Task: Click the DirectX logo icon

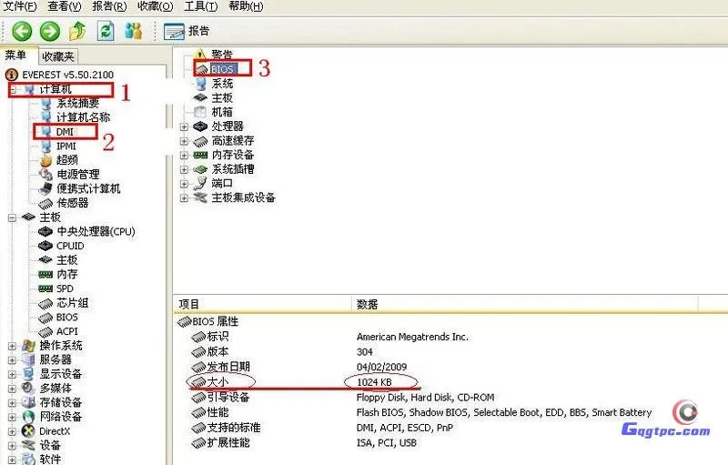Action: point(28,431)
